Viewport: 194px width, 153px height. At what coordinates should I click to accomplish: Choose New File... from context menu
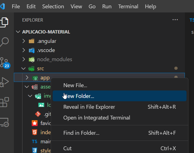point(75,85)
